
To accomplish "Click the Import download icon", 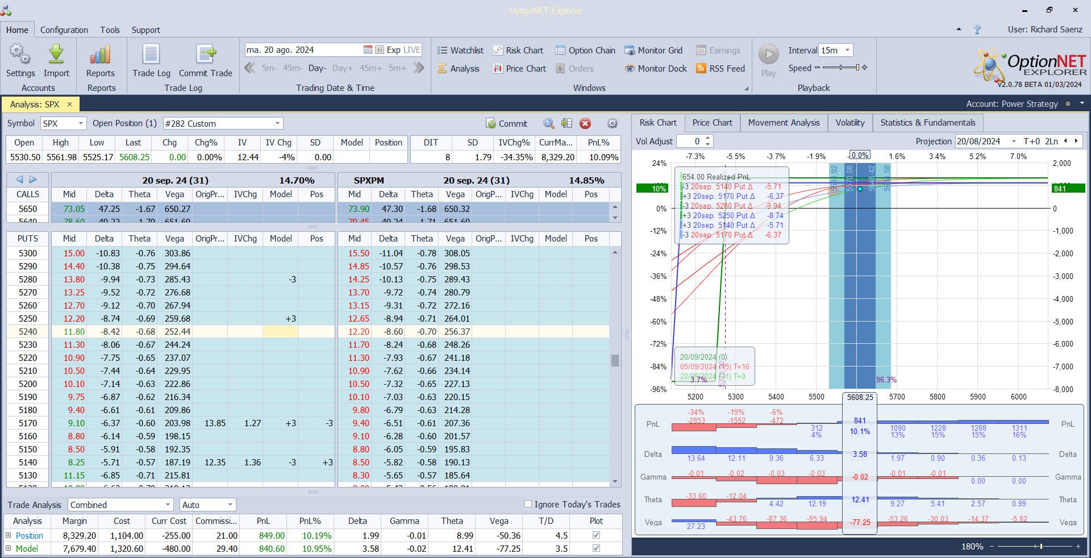I will (x=56, y=55).
